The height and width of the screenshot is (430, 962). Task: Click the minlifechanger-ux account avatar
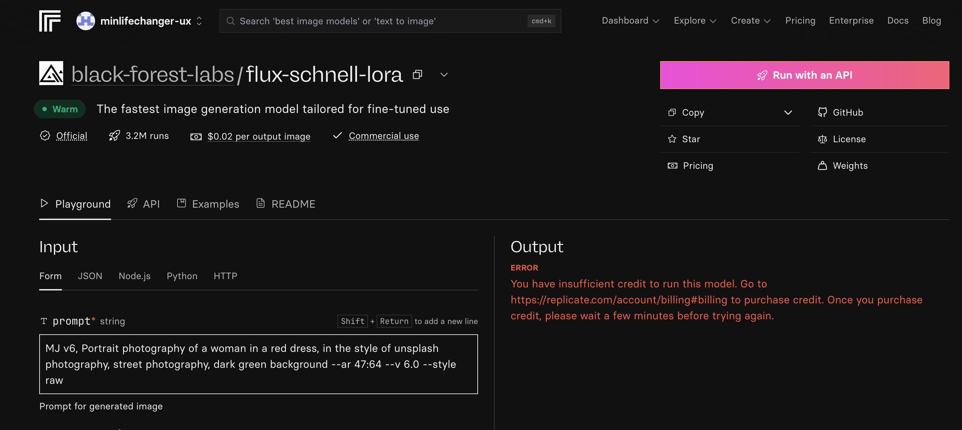pyautogui.click(x=85, y=21)
